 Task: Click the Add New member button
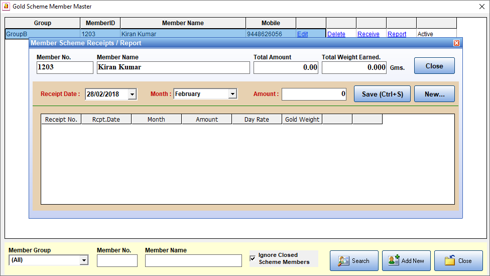(406, 260)
